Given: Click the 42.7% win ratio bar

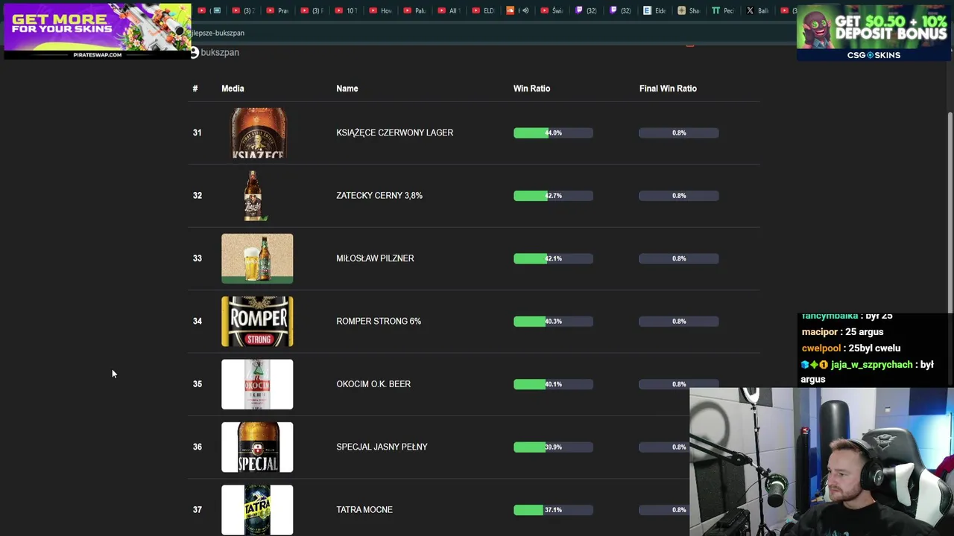Looking at the screenshot, I should (553, 195).
